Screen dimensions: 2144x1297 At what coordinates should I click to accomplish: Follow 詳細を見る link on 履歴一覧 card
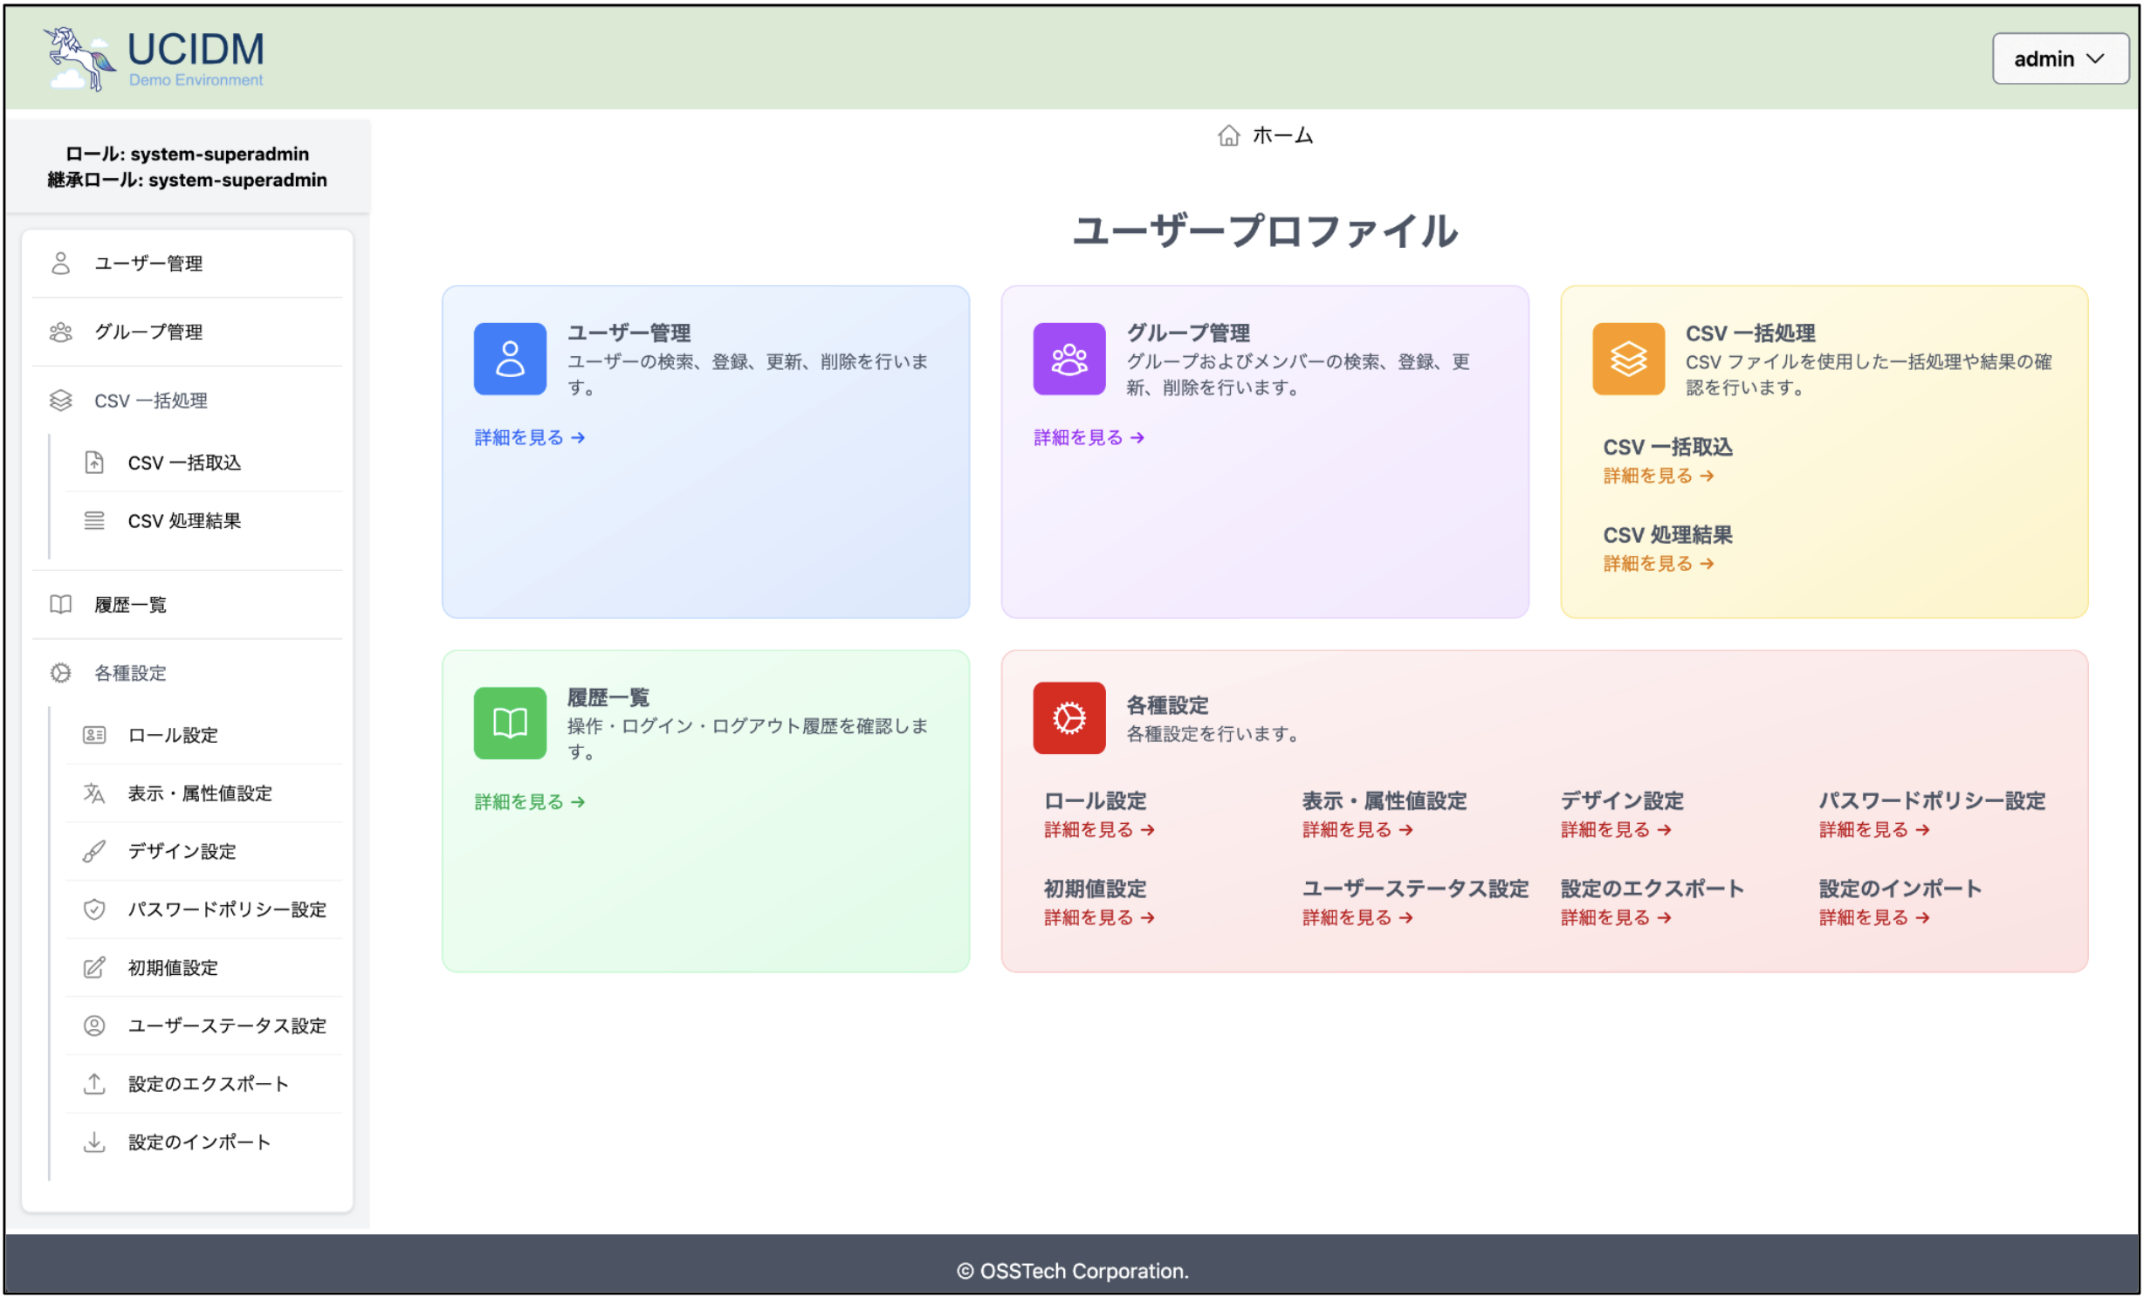point(530,802)
